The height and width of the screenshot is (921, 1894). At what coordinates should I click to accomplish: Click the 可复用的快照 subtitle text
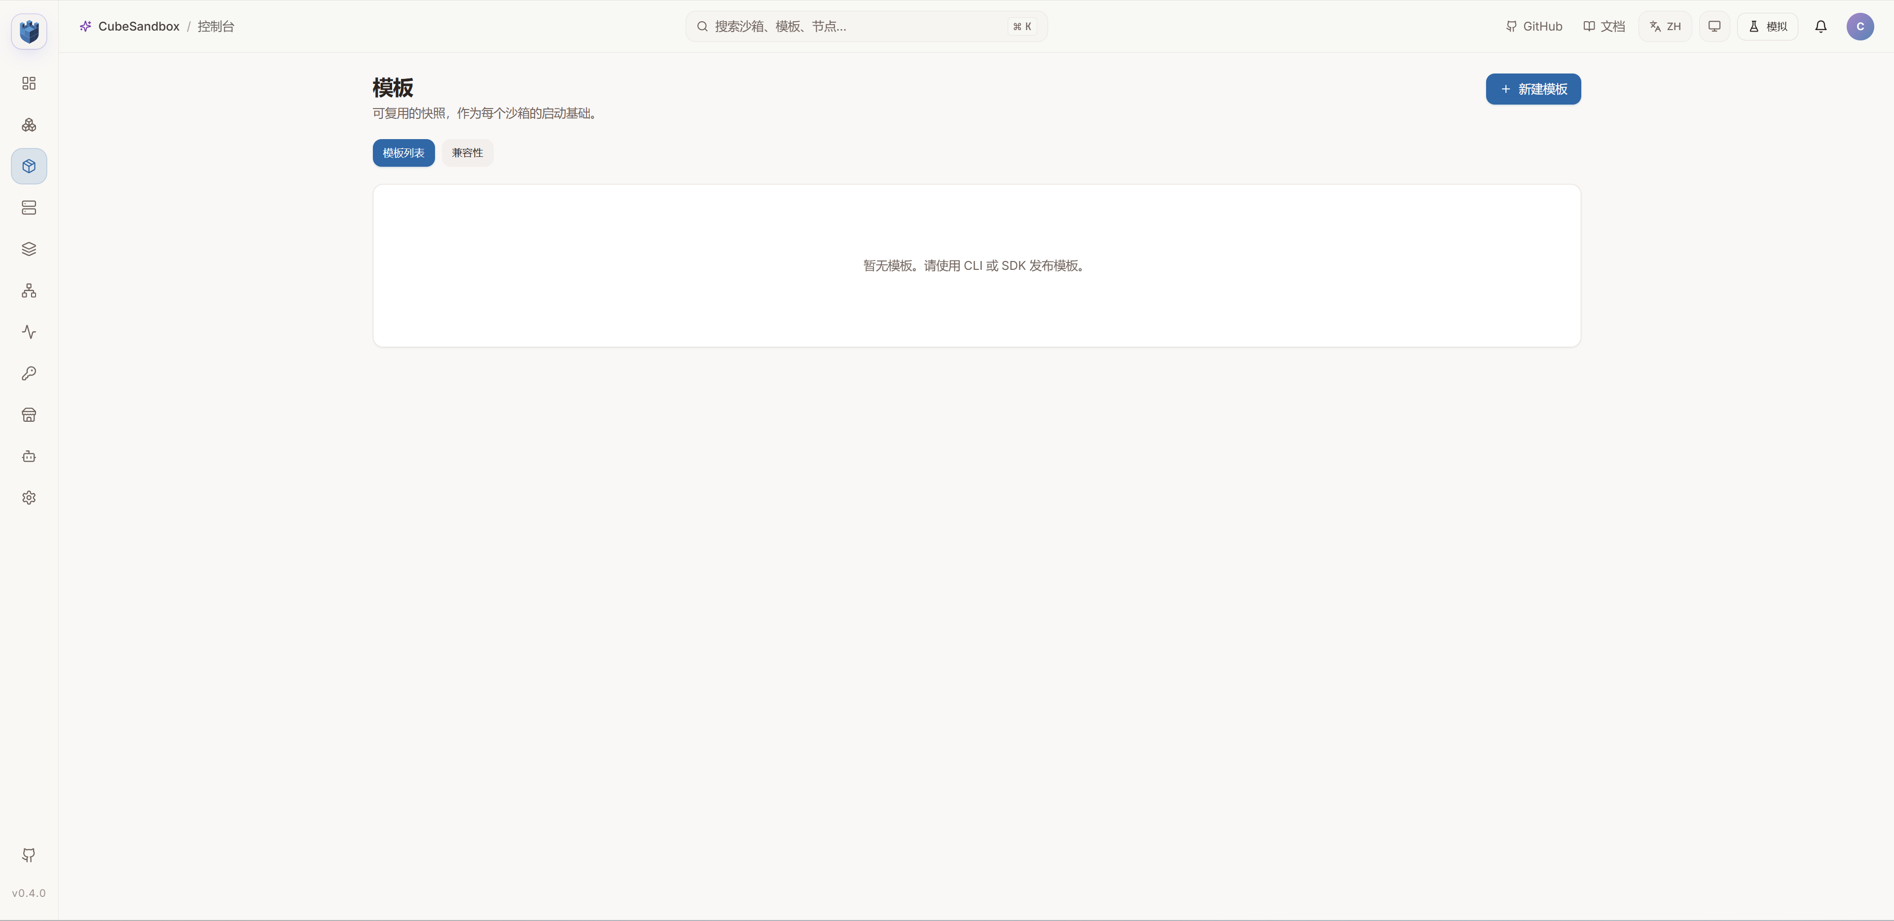pos(487,113)
